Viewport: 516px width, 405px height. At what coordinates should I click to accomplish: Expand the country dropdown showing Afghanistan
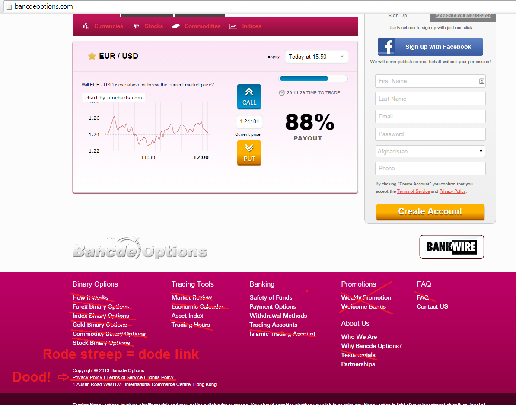[430, 151]
